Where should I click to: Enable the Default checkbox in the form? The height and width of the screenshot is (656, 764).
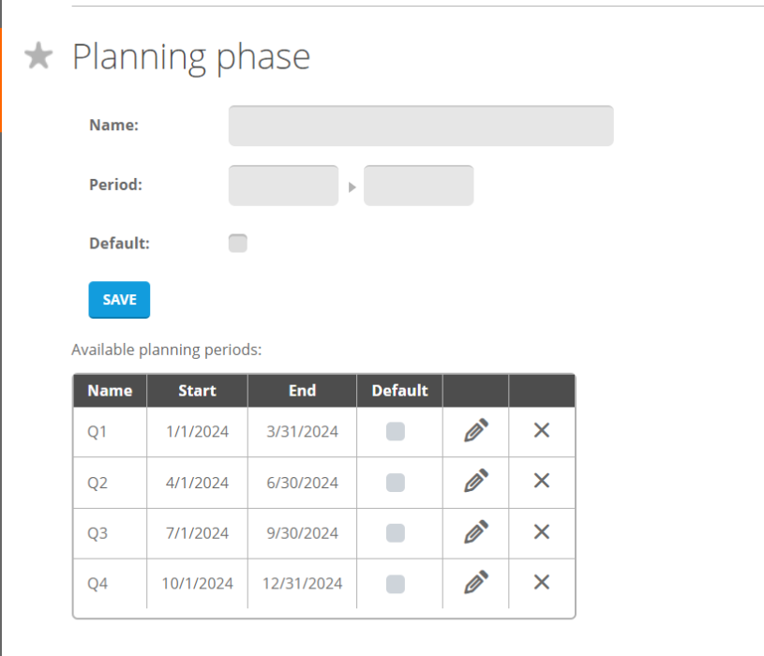coord(237,243)
